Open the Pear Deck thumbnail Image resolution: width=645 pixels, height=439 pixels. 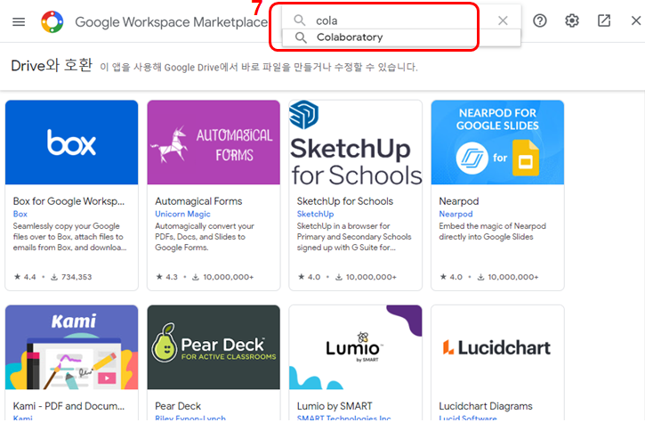tap(214, 347)
